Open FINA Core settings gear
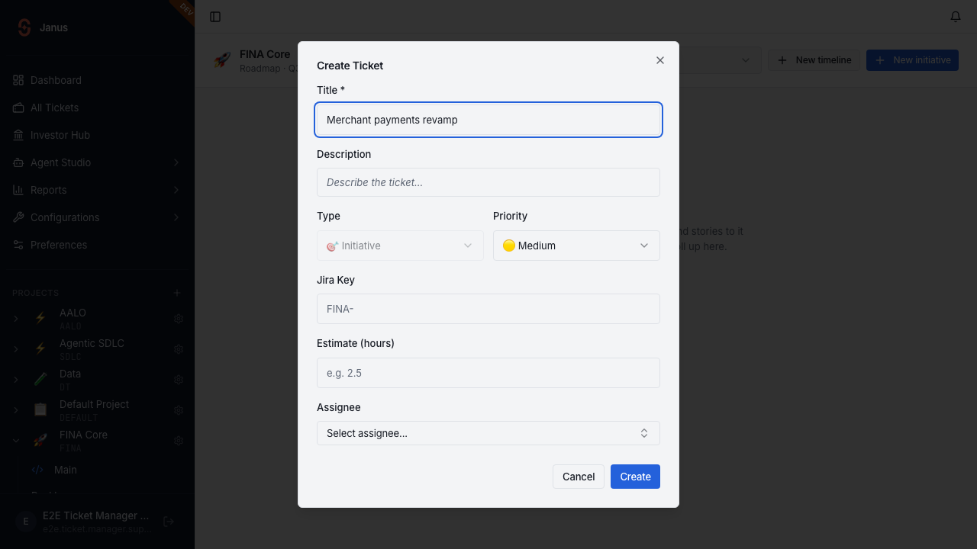Screen dimensions: 977x549 [x=179, y=441]
